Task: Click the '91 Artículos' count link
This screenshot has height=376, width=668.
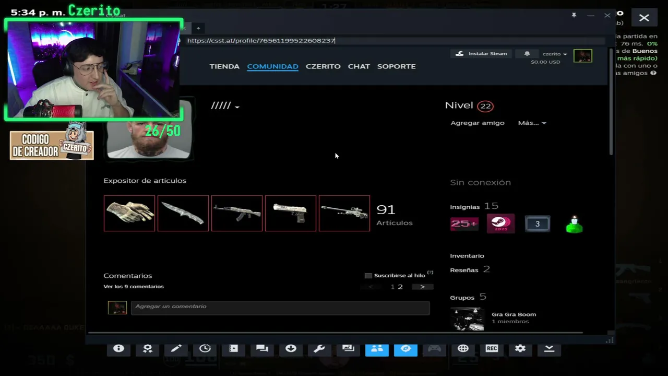Action: (x=394, y=215)
